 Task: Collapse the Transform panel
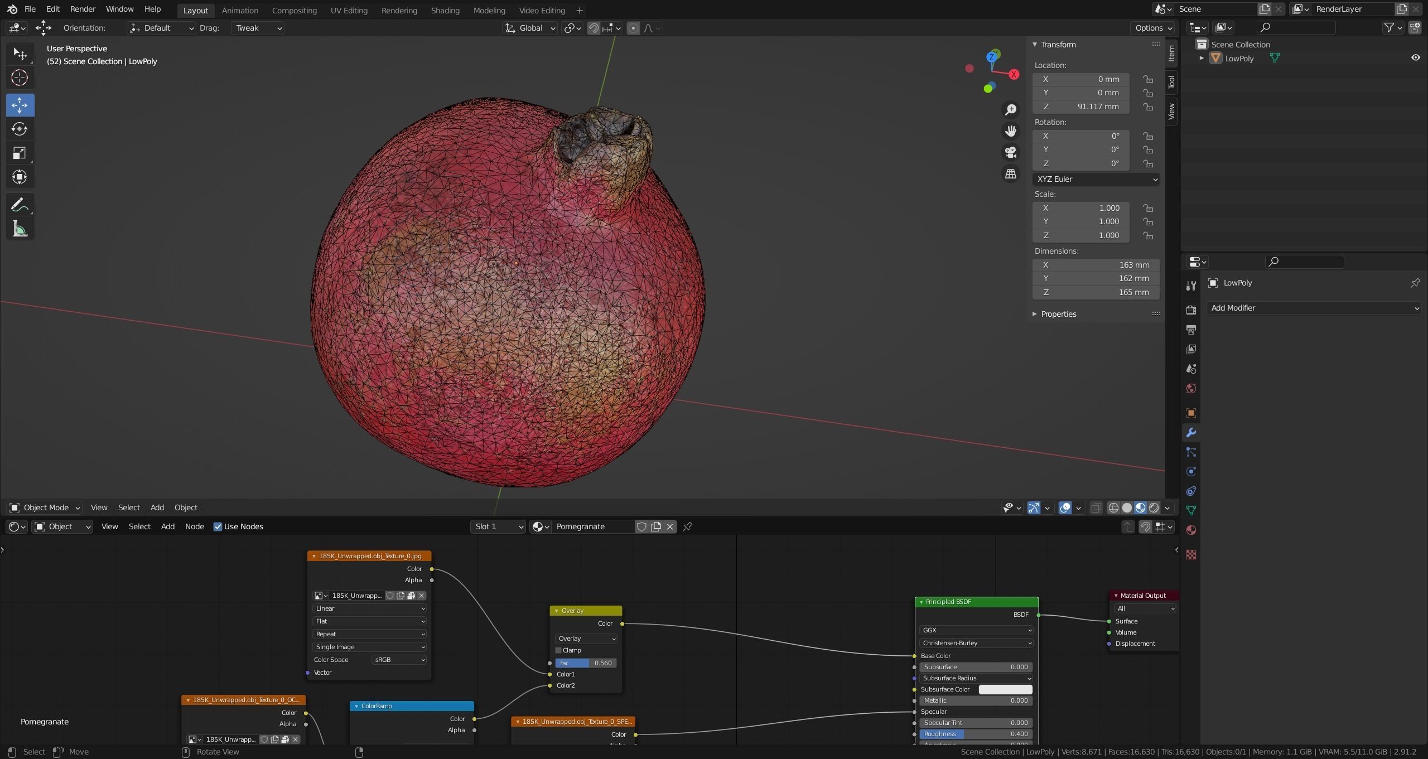1035,45
